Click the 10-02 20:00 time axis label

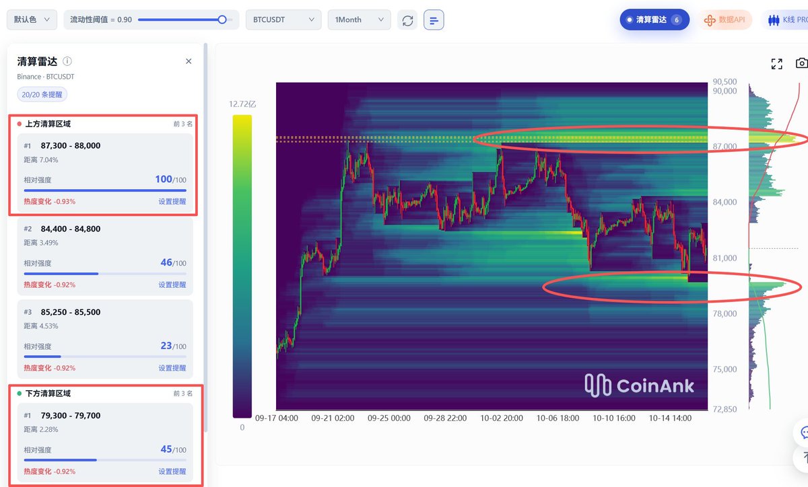tap(502, 418)
